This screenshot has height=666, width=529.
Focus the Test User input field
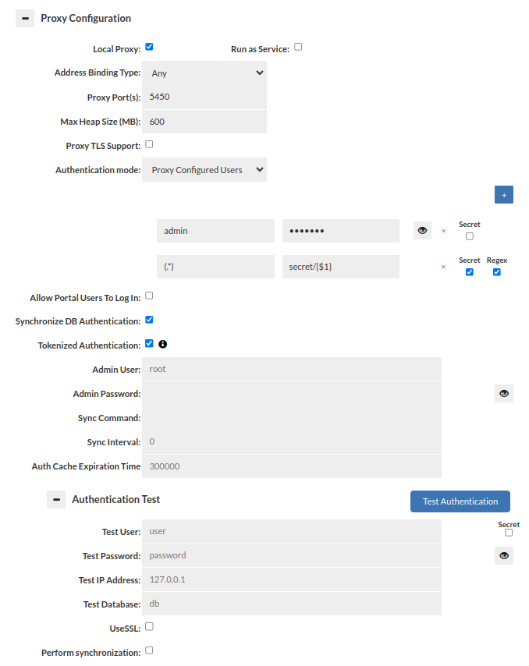click(x=292, y=532)
